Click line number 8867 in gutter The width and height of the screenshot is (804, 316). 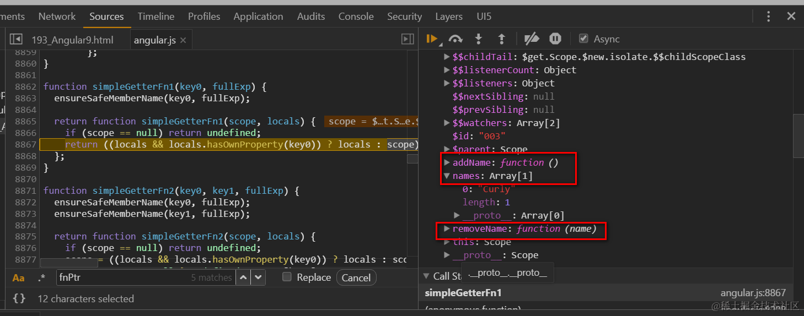coord(25,144)
